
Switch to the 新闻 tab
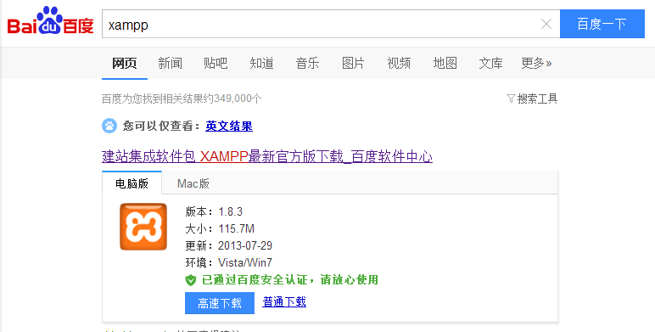[170, 63]
